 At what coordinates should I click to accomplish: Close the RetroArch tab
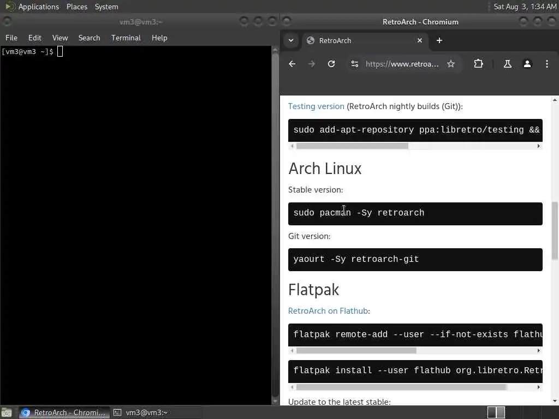[420, 40]
